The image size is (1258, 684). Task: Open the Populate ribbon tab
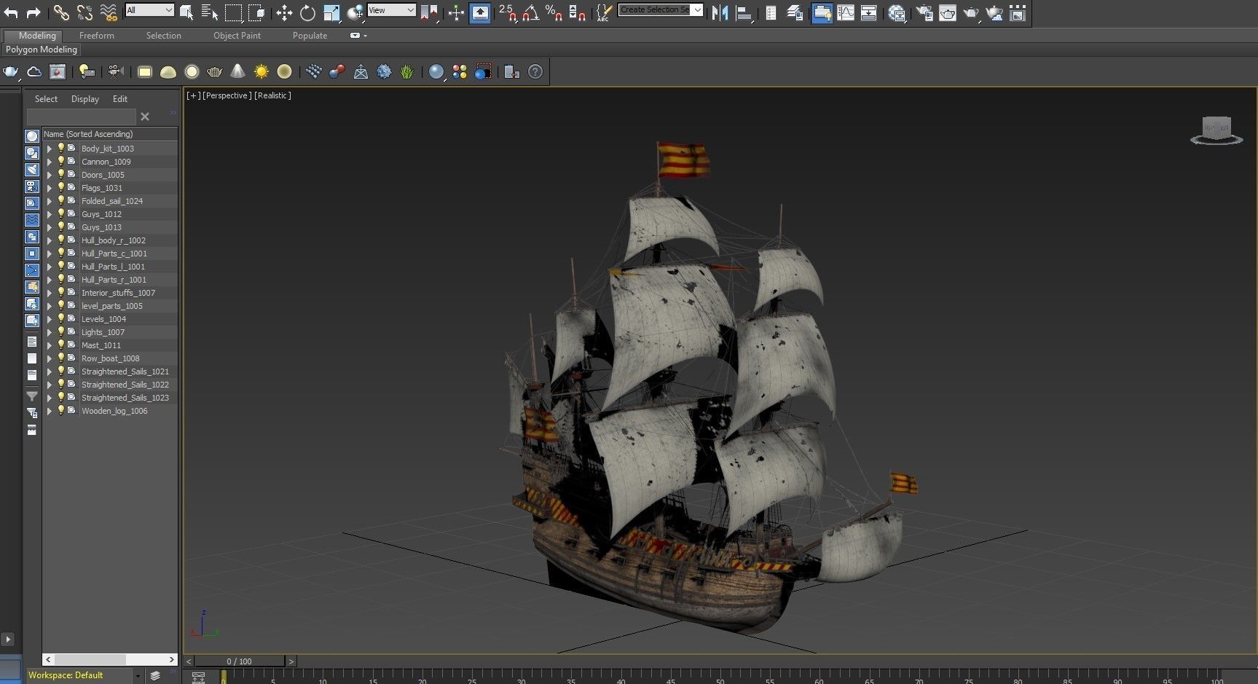click(x=310, y=35)
